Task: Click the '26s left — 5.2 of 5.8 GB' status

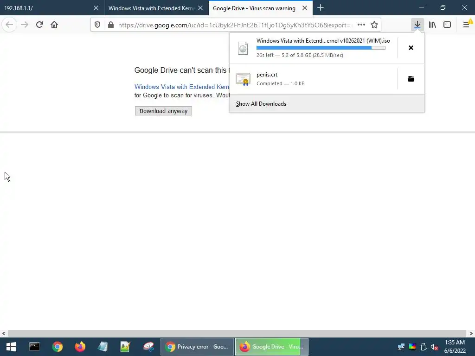Action: coord(300,55)
